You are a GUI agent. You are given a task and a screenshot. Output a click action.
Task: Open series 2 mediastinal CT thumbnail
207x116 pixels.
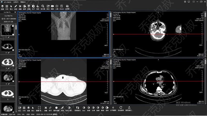click(8, 46)
